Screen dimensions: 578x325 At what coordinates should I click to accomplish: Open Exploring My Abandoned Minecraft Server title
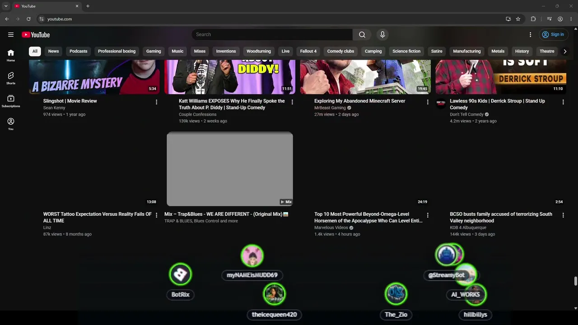pos(359,101)
